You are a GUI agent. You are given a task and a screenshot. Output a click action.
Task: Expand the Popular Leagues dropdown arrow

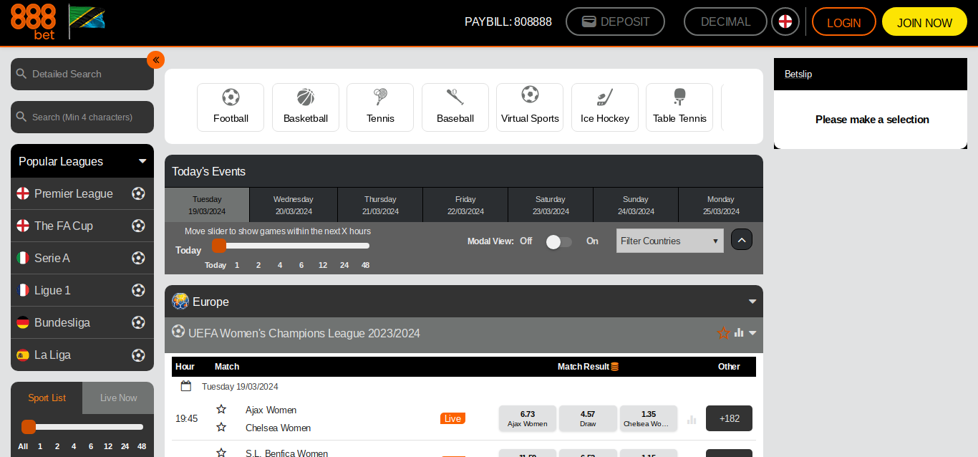click(142, 161)
